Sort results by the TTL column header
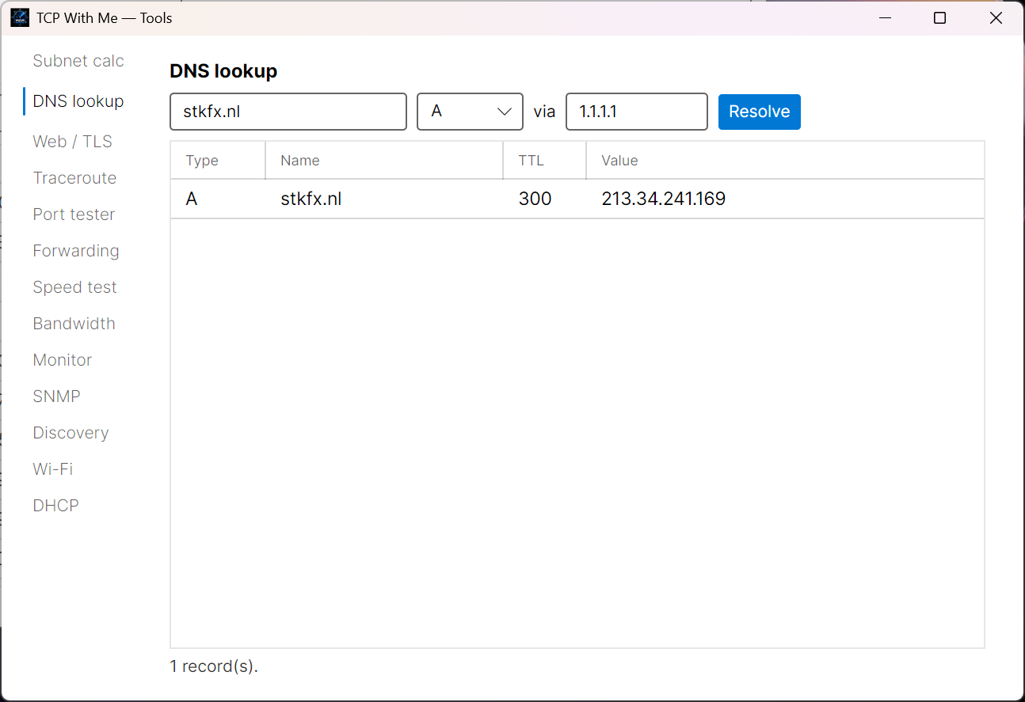Viewport: 1025px width, 702px height. coord(544,161)
